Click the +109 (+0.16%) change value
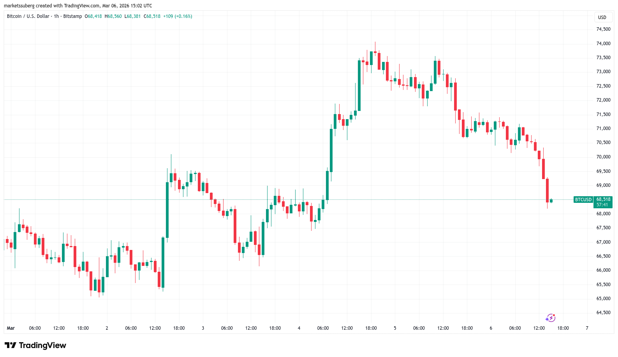 point(178,16)
